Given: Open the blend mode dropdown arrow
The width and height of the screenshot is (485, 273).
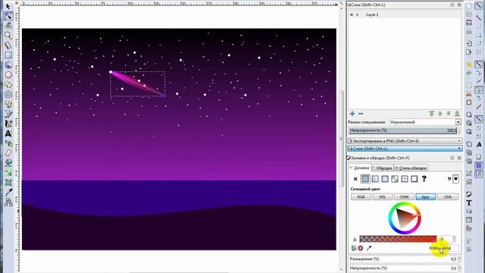Looking at the screenshot, I should tap(458, 122).
